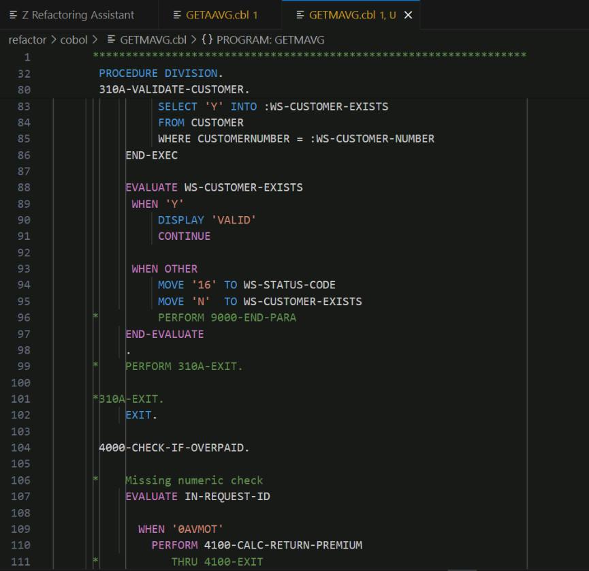Open the refactor breadcrumb folder
589x571 pixels.
[x=27, y=40]
